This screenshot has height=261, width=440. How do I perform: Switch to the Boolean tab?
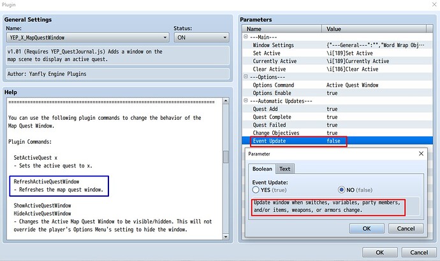[x=261, y=169]
